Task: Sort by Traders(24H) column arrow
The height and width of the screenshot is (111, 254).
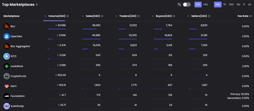Action: [116, 16]
